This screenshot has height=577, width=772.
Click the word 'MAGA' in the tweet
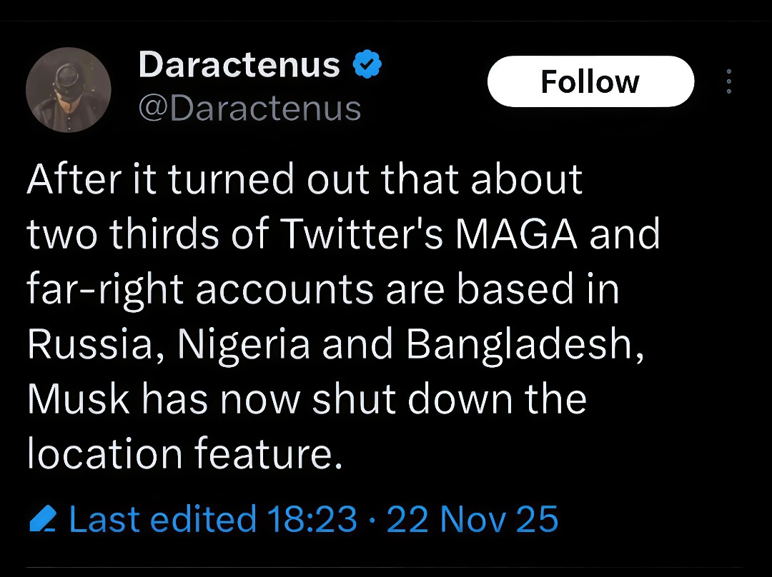pos(518,234)
